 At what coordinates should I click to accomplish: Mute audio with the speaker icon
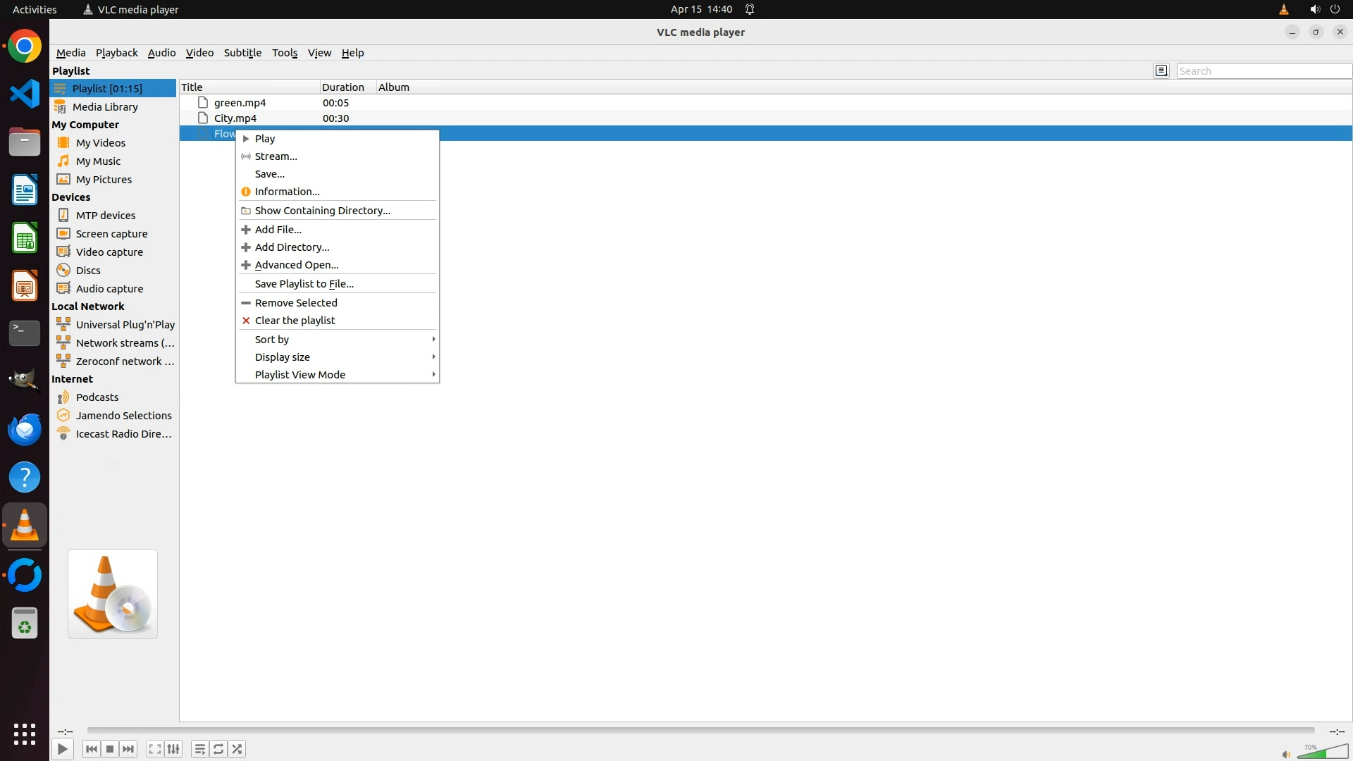tap(1286, 755)
